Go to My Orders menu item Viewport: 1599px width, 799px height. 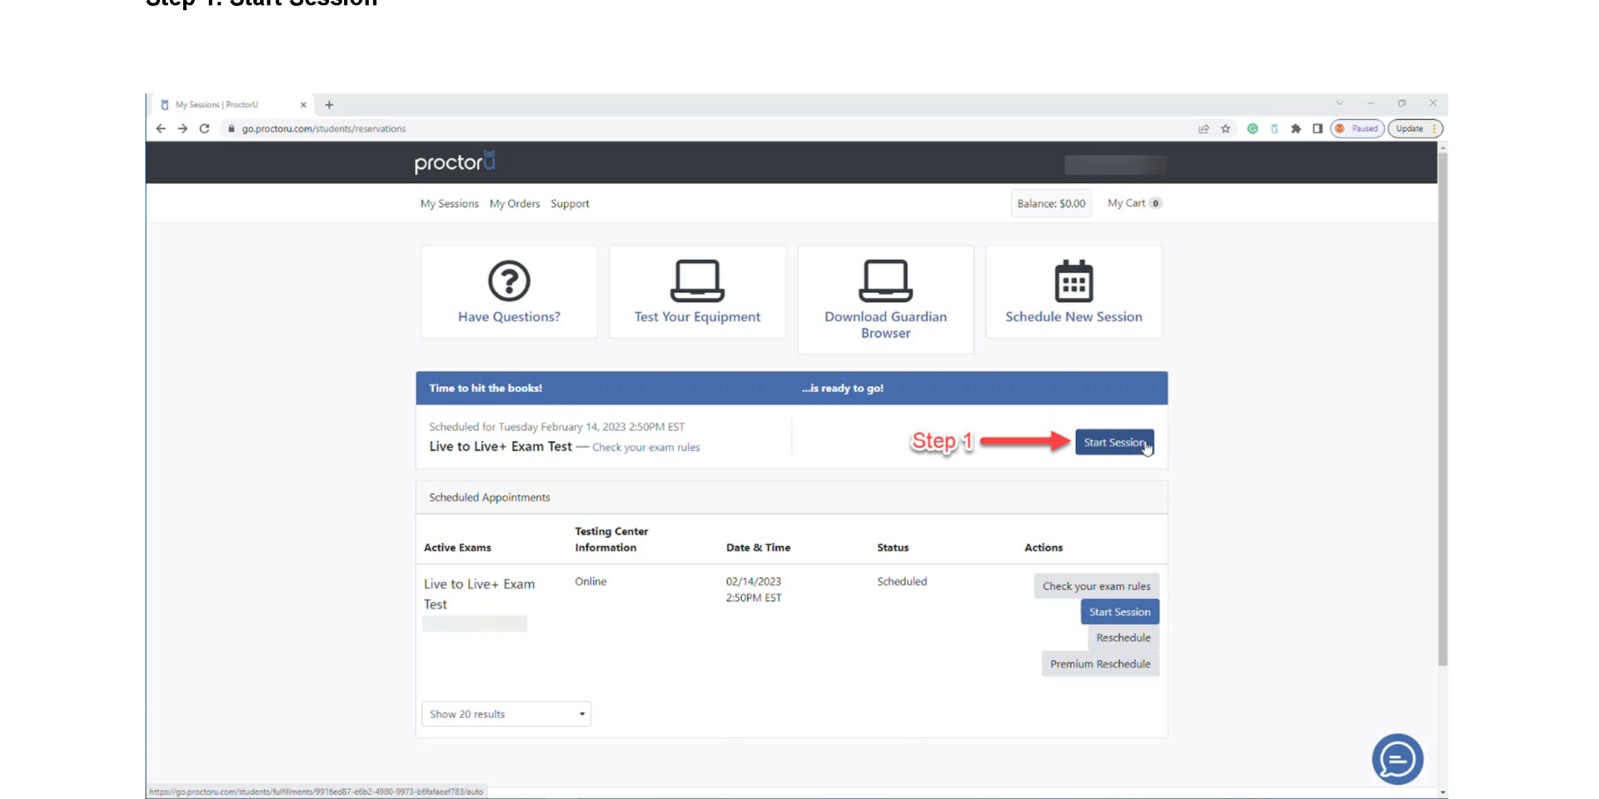(x=514, y=204)
